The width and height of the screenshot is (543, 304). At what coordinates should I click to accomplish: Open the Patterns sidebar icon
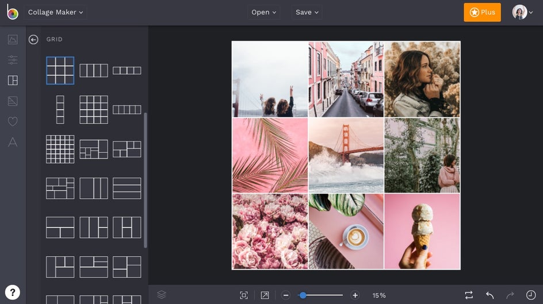[13, 101]
